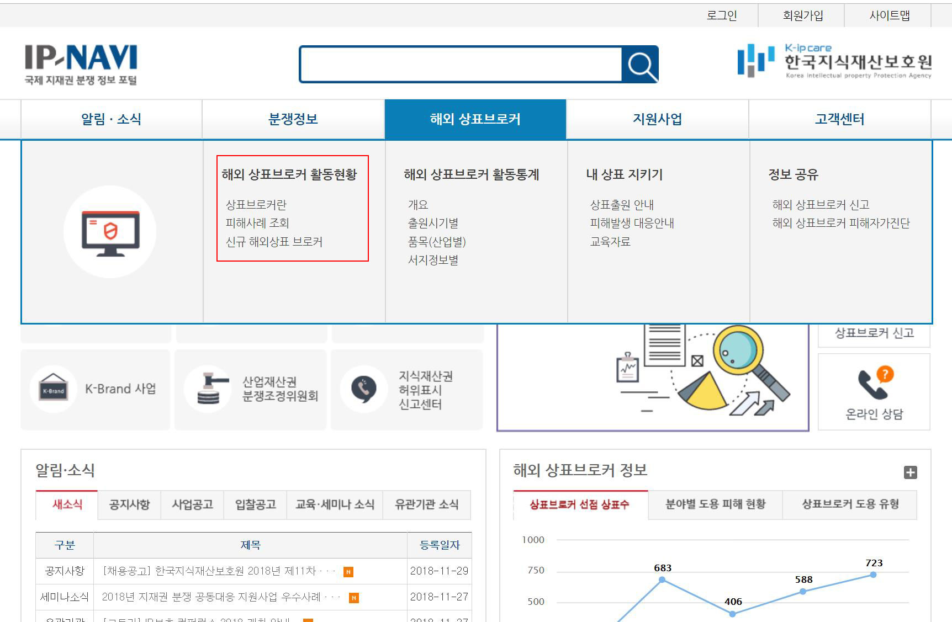The image size is (952, 622).
Task: Click the 588 data point on chart
Action: [803, 591]
